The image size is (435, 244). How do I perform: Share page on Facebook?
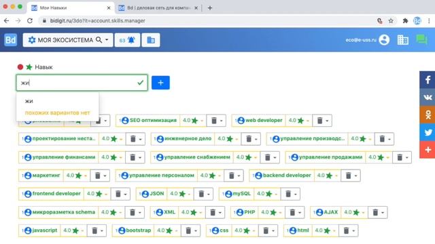[x=428, y=80]
